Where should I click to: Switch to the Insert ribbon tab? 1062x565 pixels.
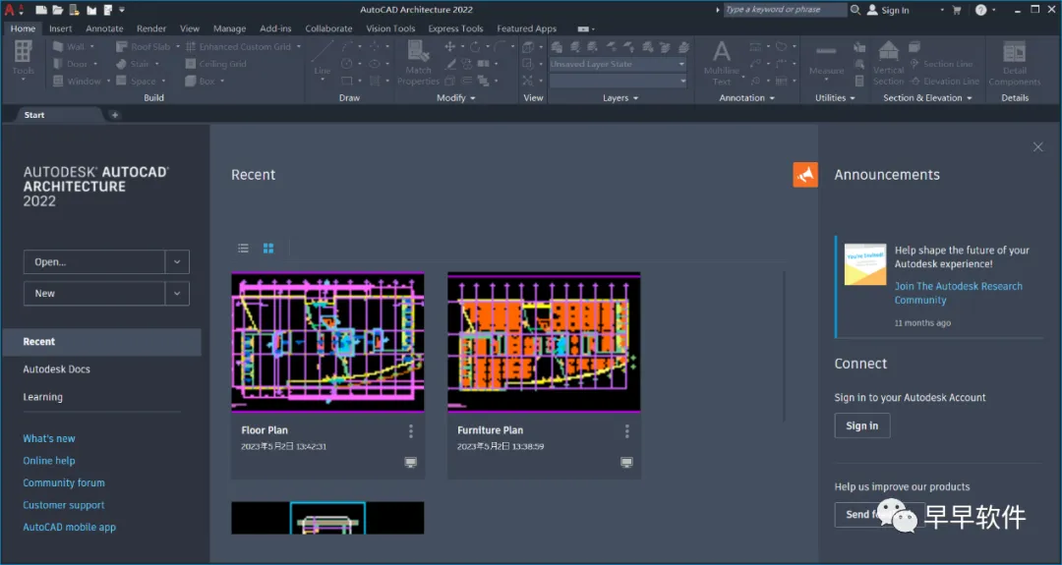tap(60, 28)
